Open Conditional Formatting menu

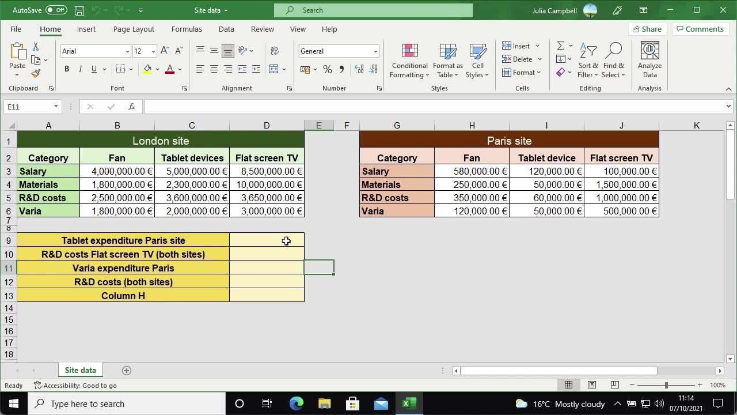click(x=409, y=61)
